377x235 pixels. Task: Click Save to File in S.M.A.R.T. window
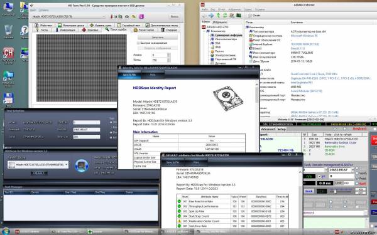coord(173,162)
